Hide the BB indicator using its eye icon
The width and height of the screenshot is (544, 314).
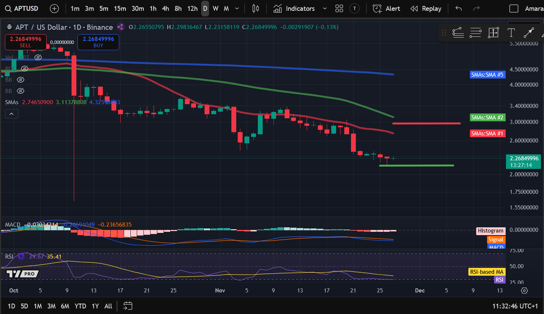click(20, 80)
